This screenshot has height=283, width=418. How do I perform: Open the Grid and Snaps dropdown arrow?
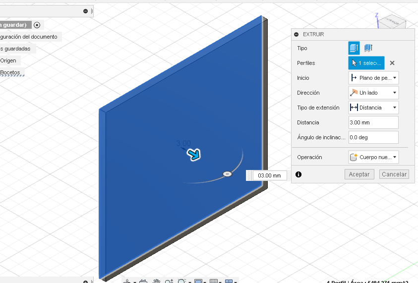point(220,282)
